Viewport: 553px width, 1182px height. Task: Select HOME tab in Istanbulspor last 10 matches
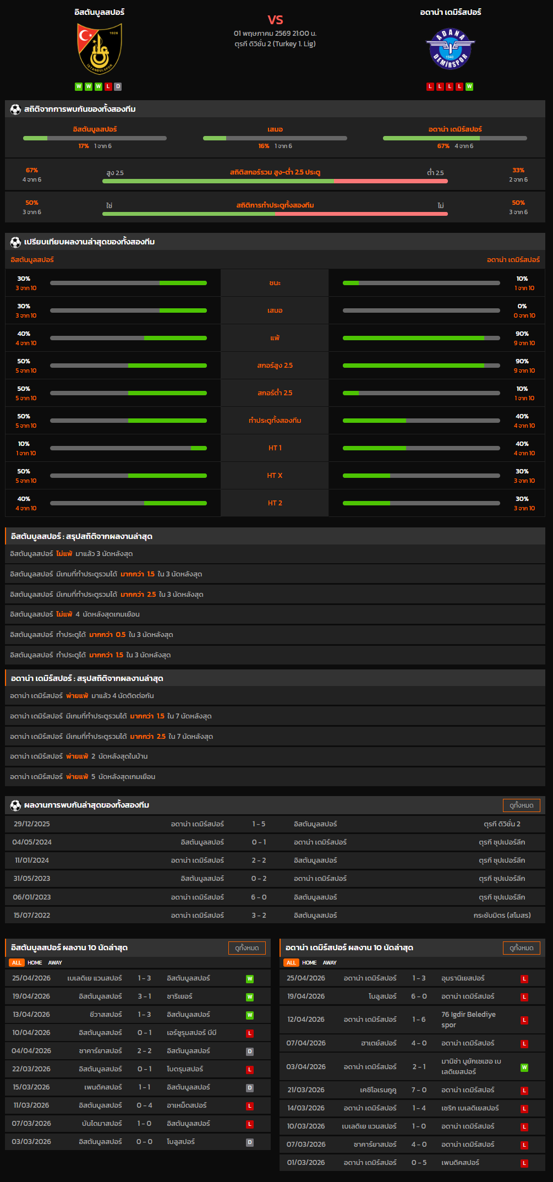[35, 963]
